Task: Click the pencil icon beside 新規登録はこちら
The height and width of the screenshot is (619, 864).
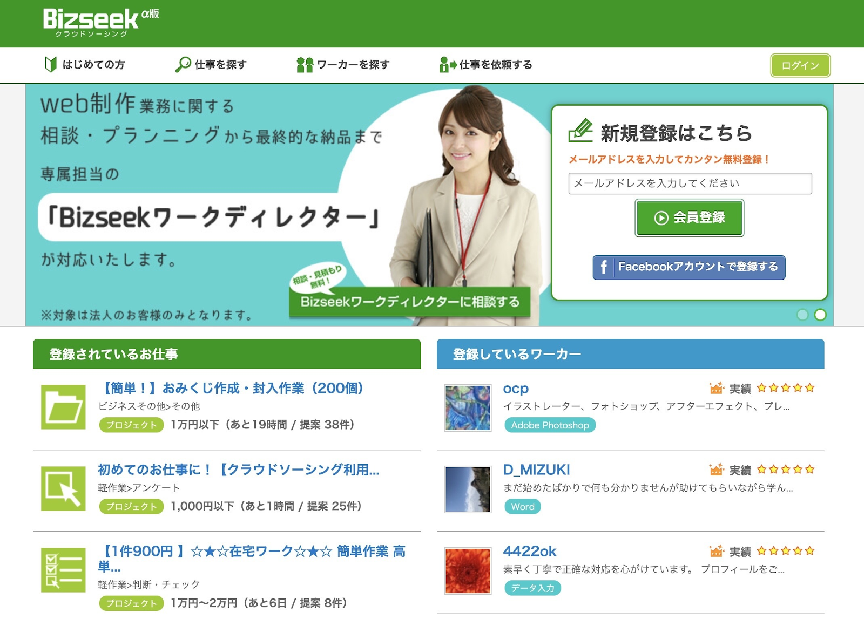Action: pyautogui.click(x=580, y=130)
